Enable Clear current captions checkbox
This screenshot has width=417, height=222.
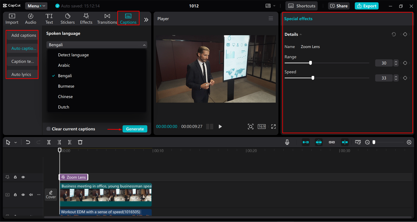49,129
